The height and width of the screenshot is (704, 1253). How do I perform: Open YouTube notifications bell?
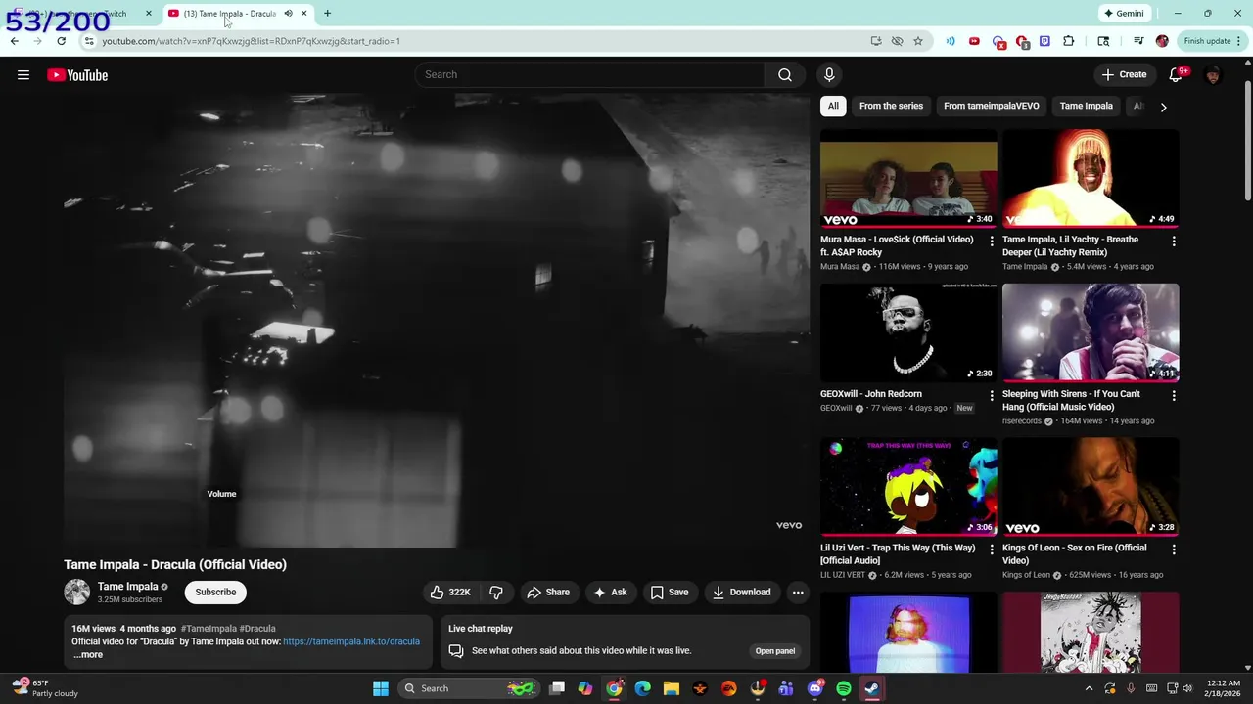pos(1177,75)
